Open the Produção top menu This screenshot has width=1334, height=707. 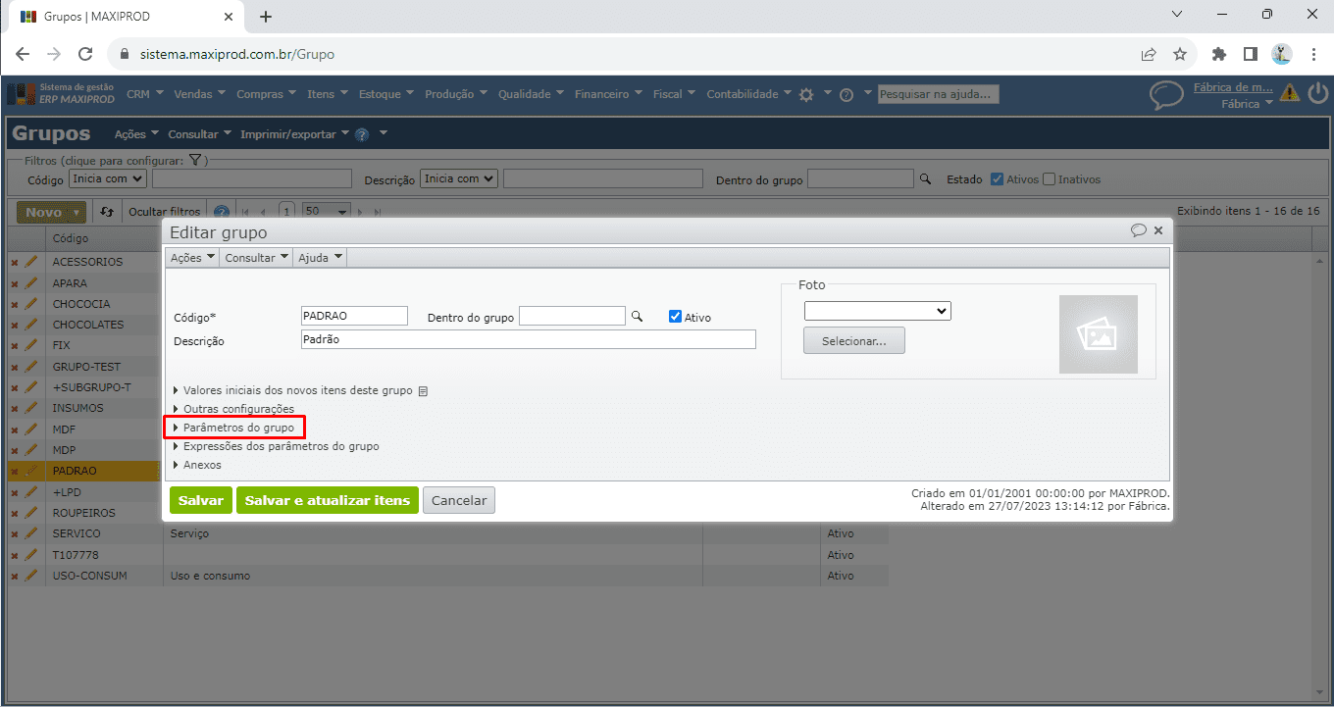point(455,94)
